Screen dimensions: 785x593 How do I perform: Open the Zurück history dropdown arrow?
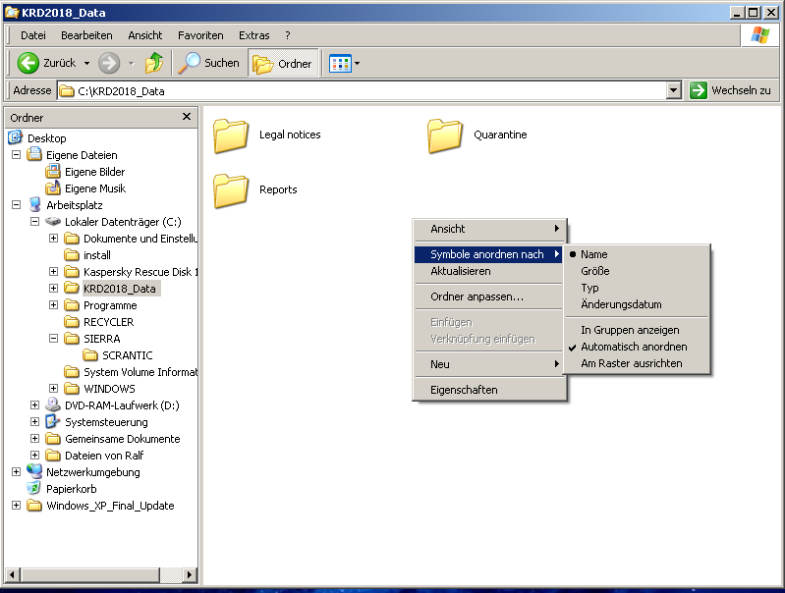(x=86, y=64)
